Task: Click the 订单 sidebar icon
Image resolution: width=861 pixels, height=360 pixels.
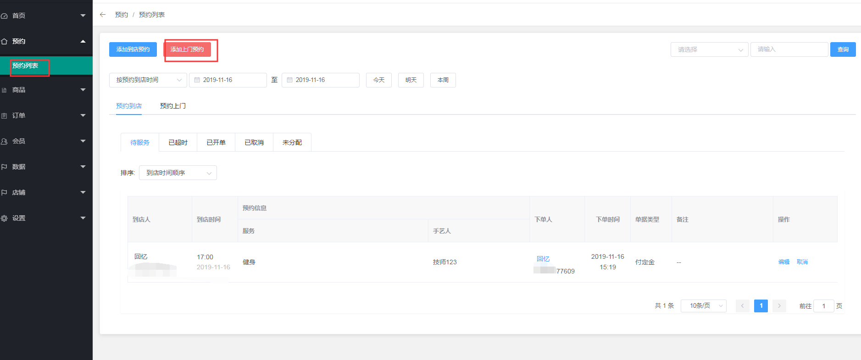Action: click(x=4, y=116)
